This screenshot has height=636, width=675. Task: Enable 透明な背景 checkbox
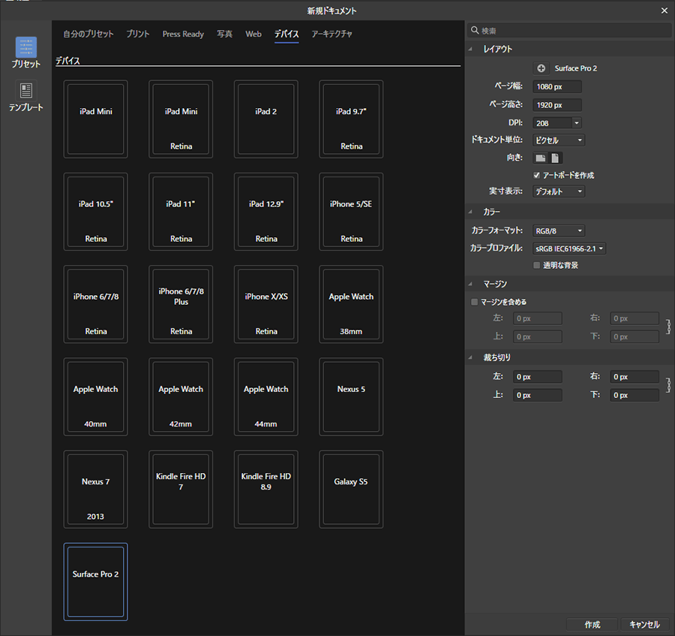point(536,265)
